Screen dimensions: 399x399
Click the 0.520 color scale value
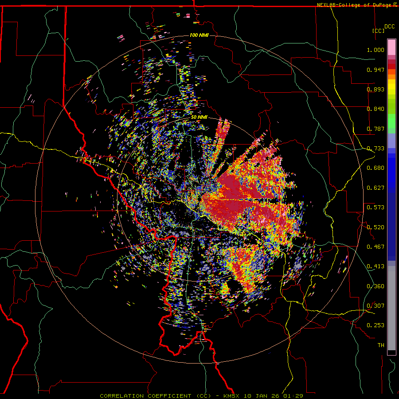[x=376, y=227]
